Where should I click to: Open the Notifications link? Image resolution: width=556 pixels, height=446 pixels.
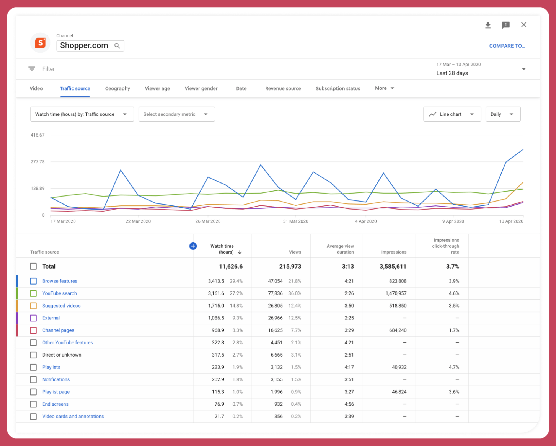point(56,380)
